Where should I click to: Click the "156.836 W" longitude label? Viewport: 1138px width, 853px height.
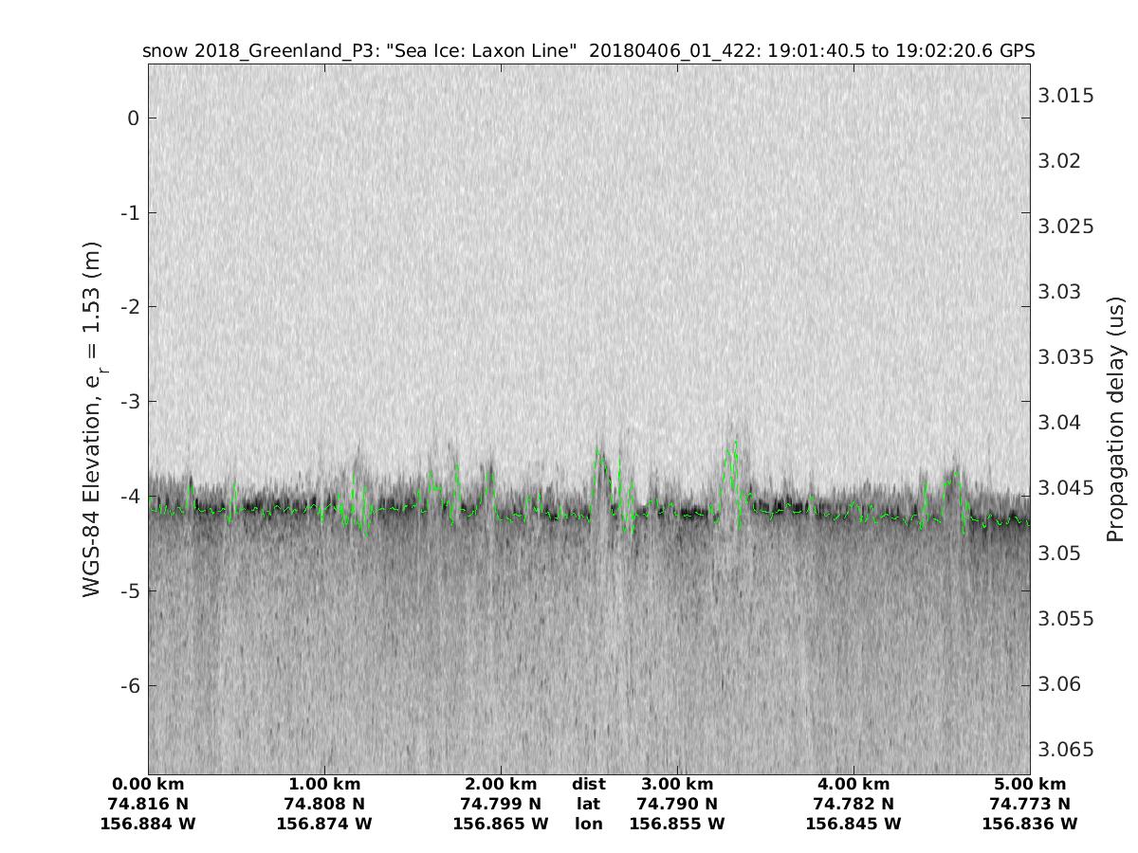(x=1030, y=825)
